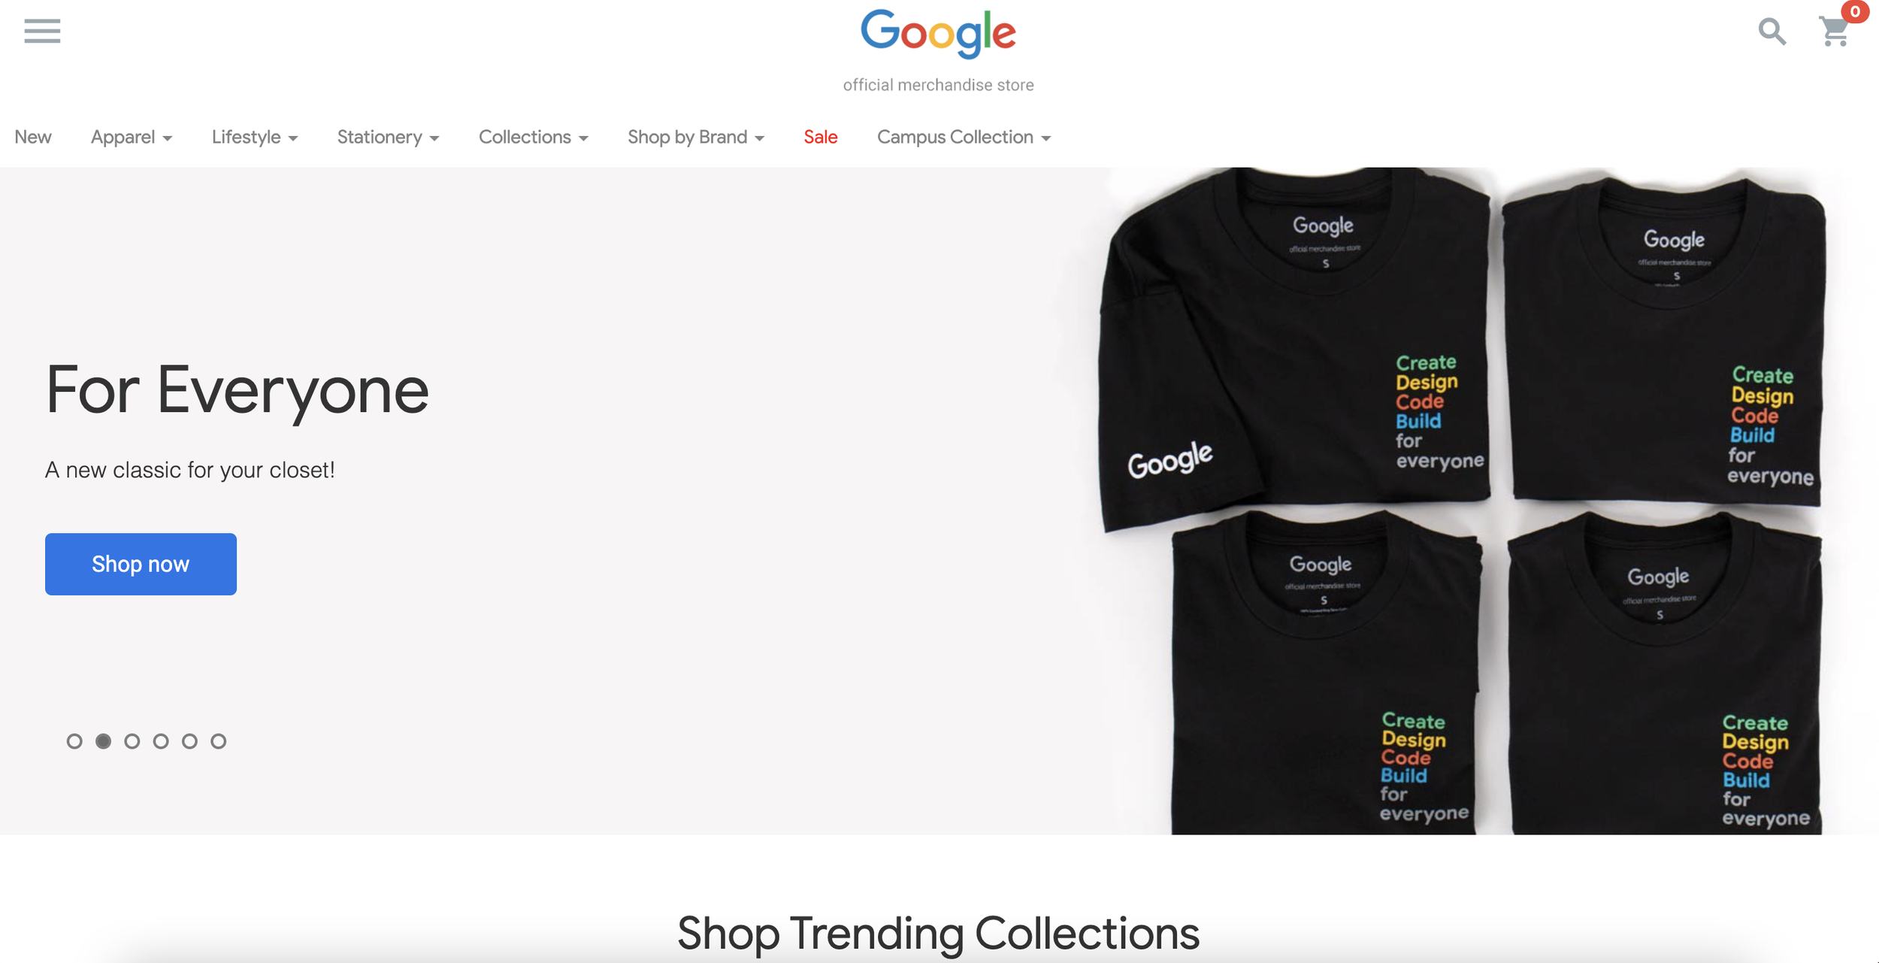Select the fifth carousel slide dot
This screenshot has width=1879, height=963.
[189, 741]
